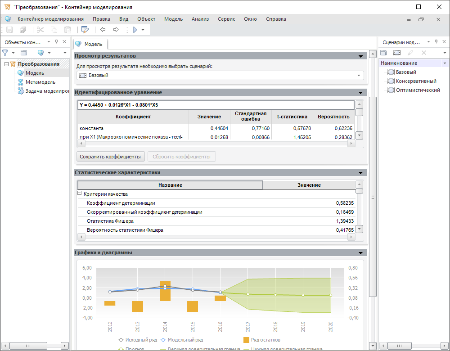Pin the Сценарии моделирования panel
Screen dimensions: 450x351
click(x=436, y=41)
